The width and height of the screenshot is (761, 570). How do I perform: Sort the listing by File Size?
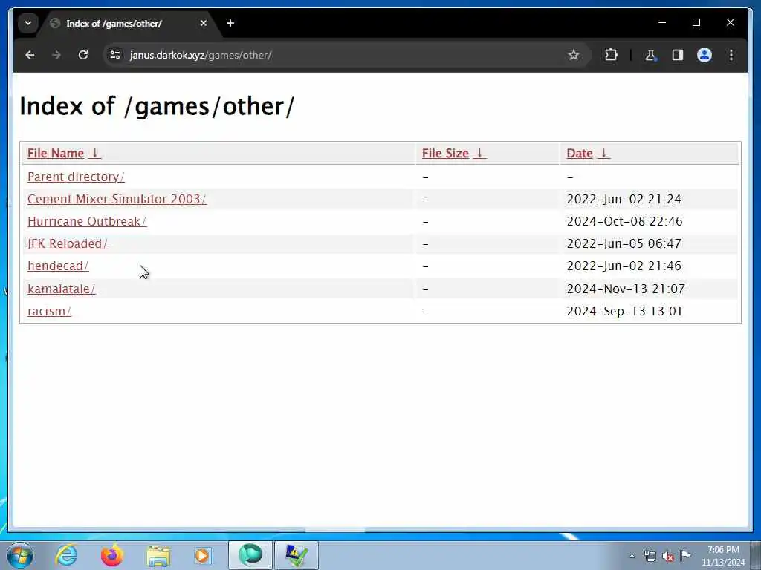tap(453, 153)
